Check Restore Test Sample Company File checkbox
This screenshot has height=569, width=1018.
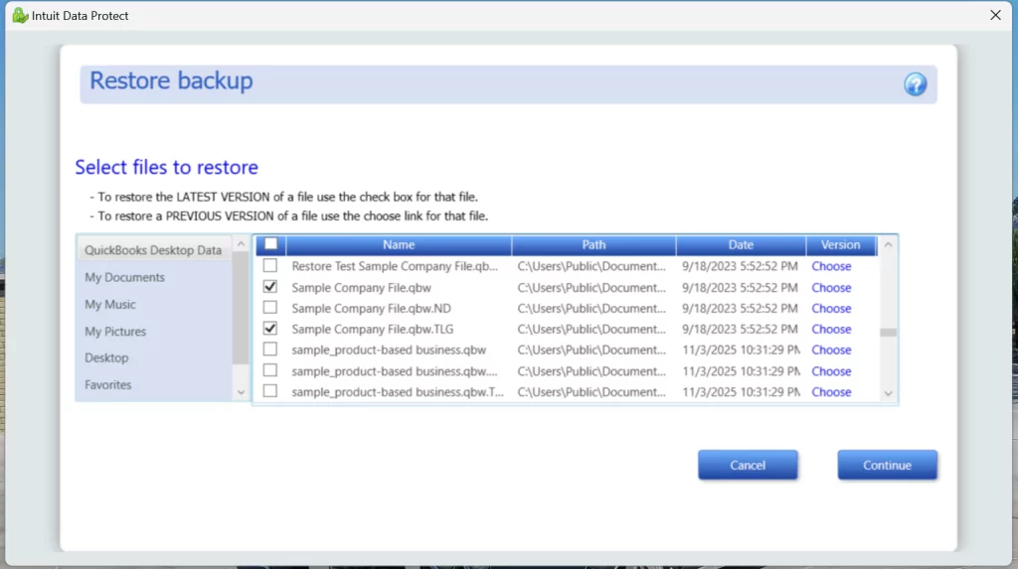(270, 265)
